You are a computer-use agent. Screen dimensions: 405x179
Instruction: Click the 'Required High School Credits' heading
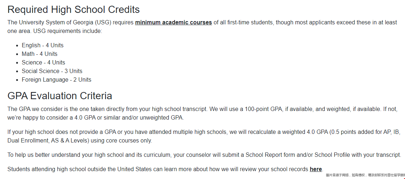74,10
